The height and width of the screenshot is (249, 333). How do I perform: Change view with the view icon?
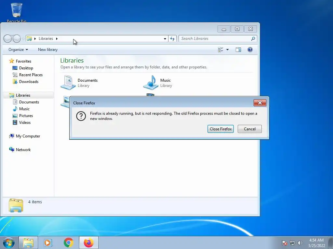(x=221, y=50)
